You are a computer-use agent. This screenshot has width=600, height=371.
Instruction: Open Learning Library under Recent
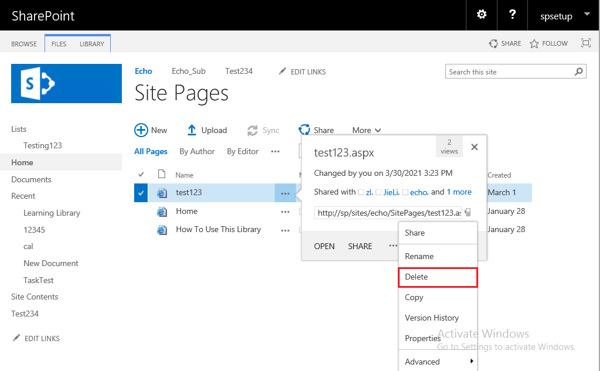[x=52, y=213]
